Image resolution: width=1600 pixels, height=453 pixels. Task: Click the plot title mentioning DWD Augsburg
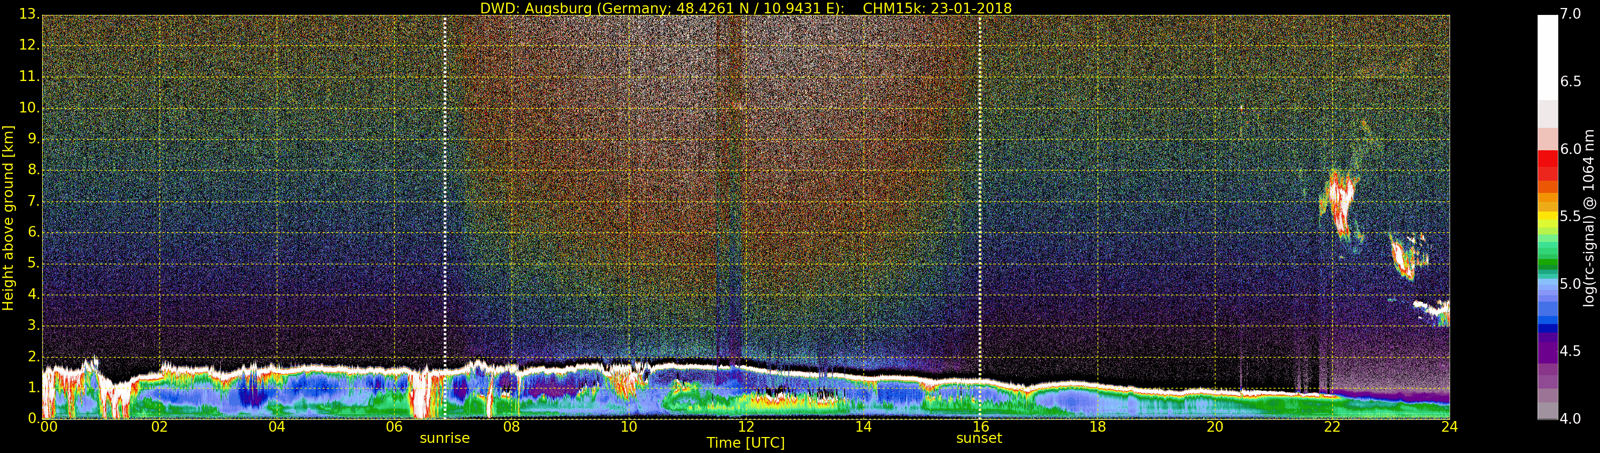pos(746,8)
